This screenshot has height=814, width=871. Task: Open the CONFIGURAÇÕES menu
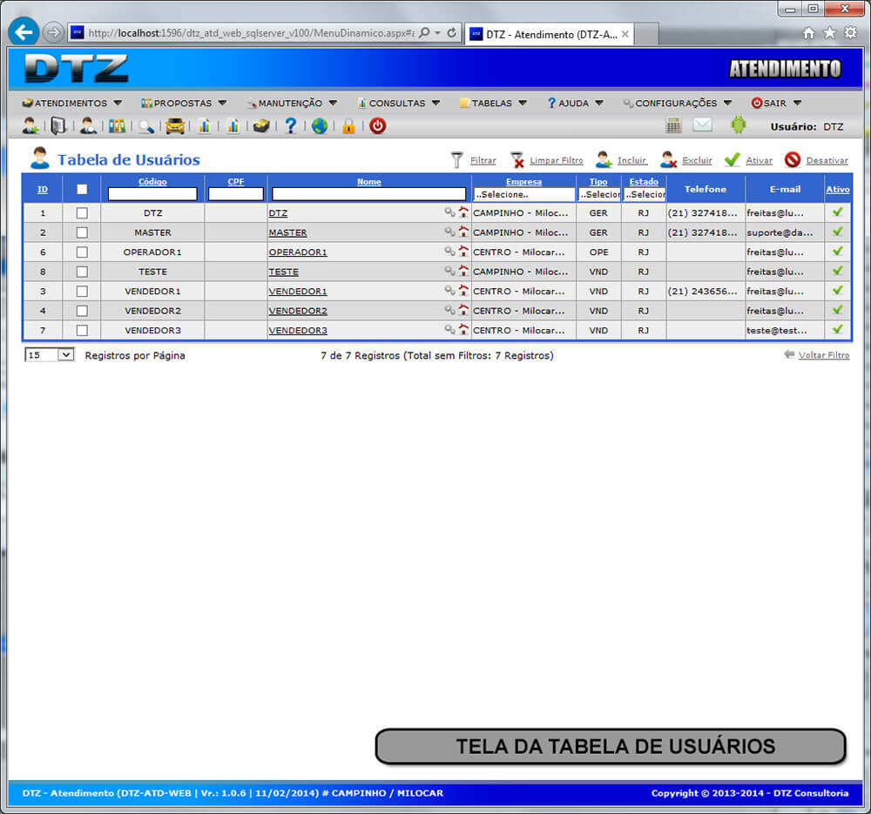tap(678, 103)
